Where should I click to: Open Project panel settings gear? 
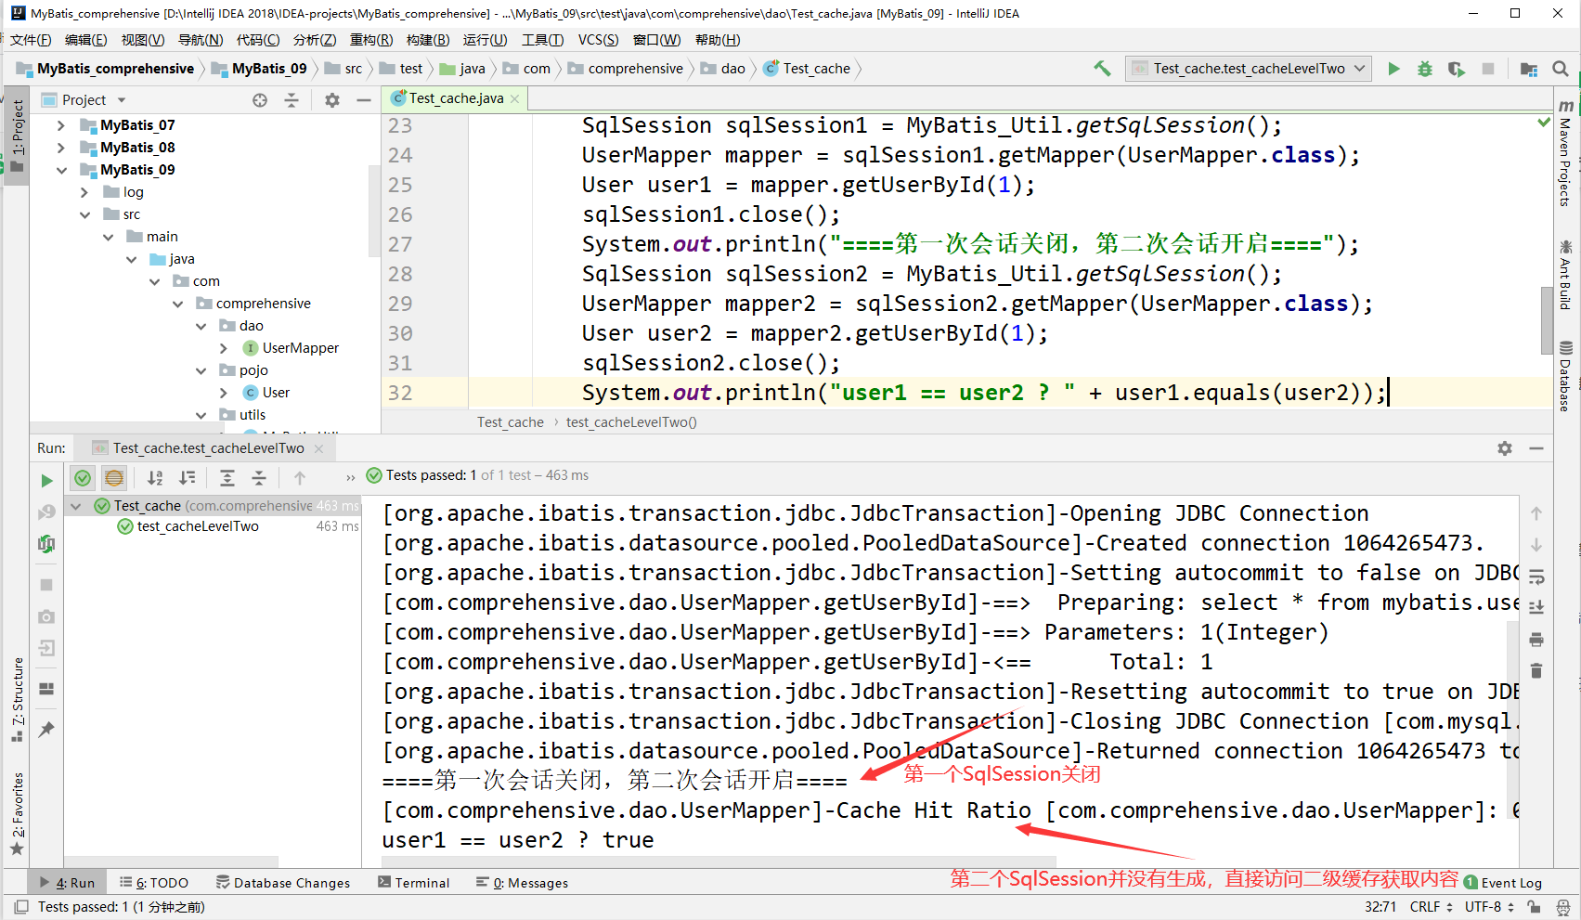click(331, 100)
